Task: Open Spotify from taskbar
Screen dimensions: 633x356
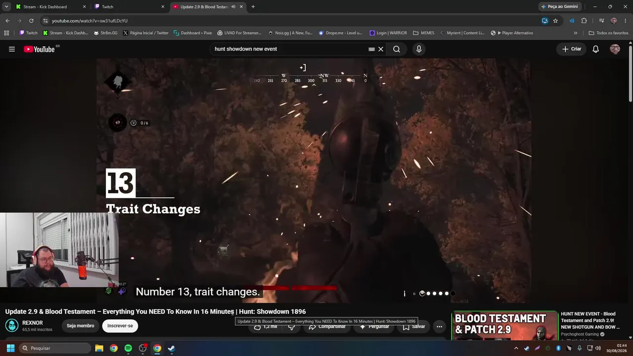Action: click(128, 348)
